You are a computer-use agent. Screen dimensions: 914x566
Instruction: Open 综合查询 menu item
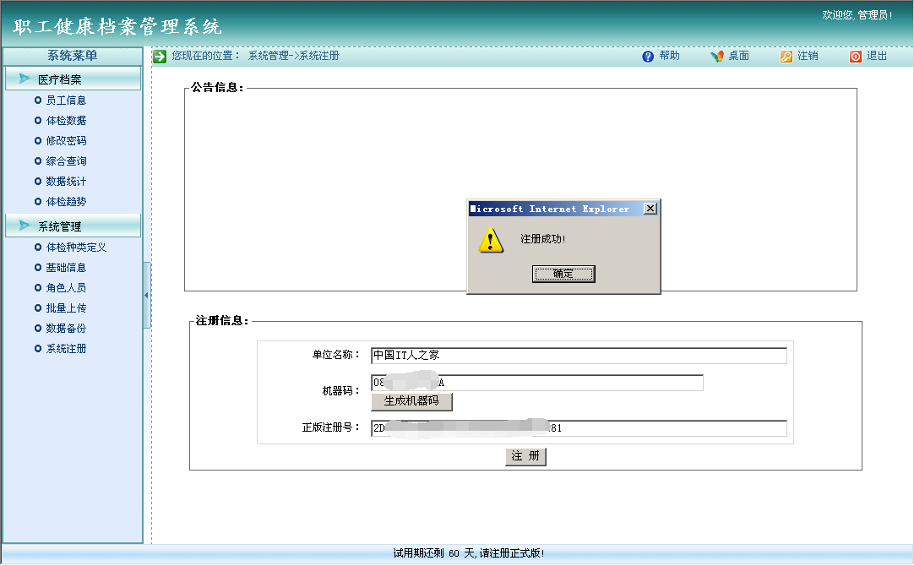coord(66,161)
